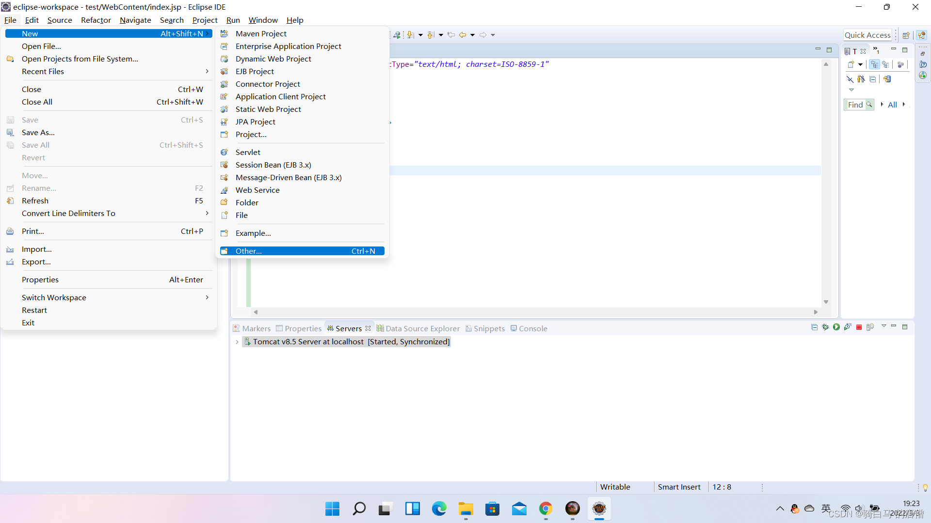Switch to the Console tab
The width and height of the screenshot is (931, 523).
(x=529, y=328)
